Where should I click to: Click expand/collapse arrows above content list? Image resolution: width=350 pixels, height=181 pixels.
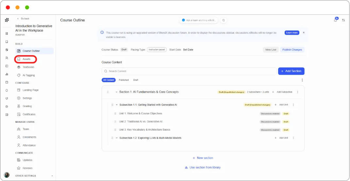tap(302, 80)
